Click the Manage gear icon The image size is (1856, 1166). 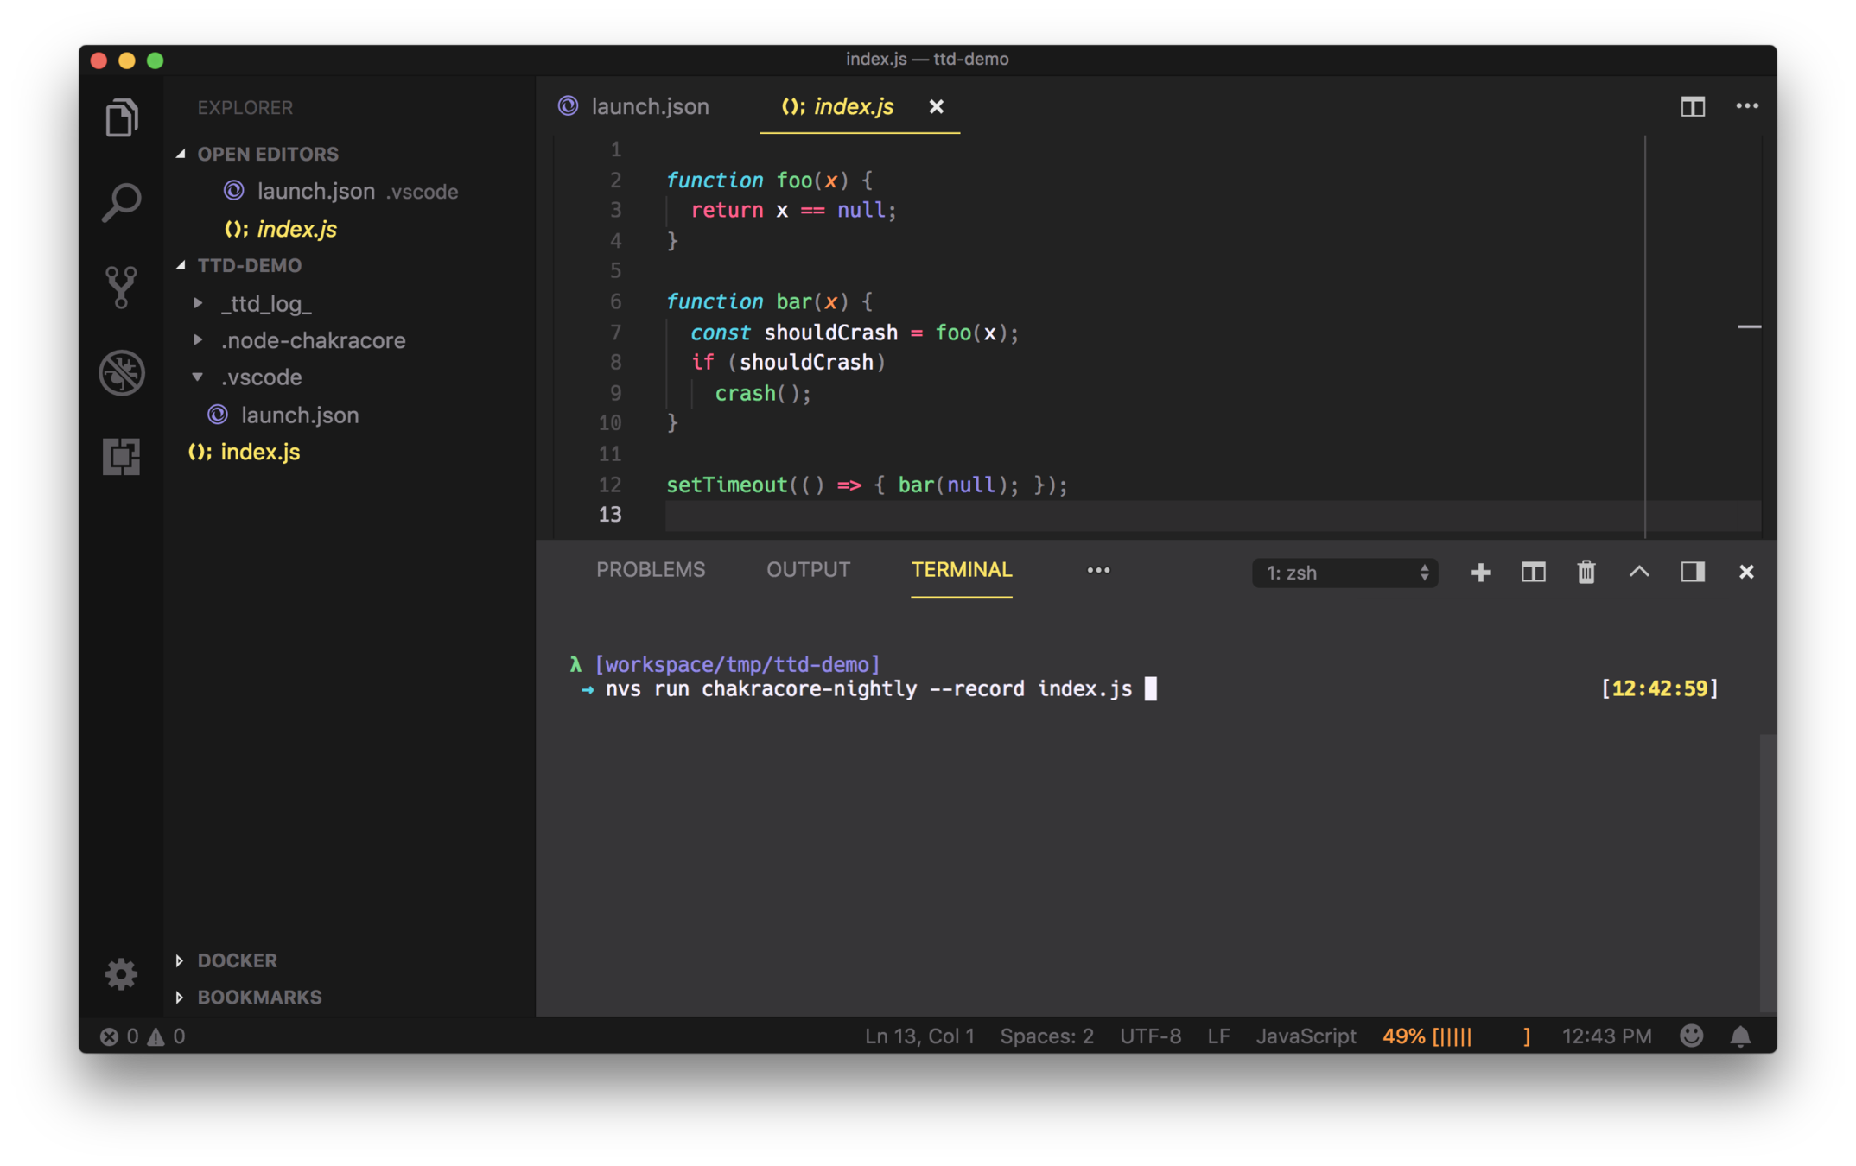click(121, 973)
